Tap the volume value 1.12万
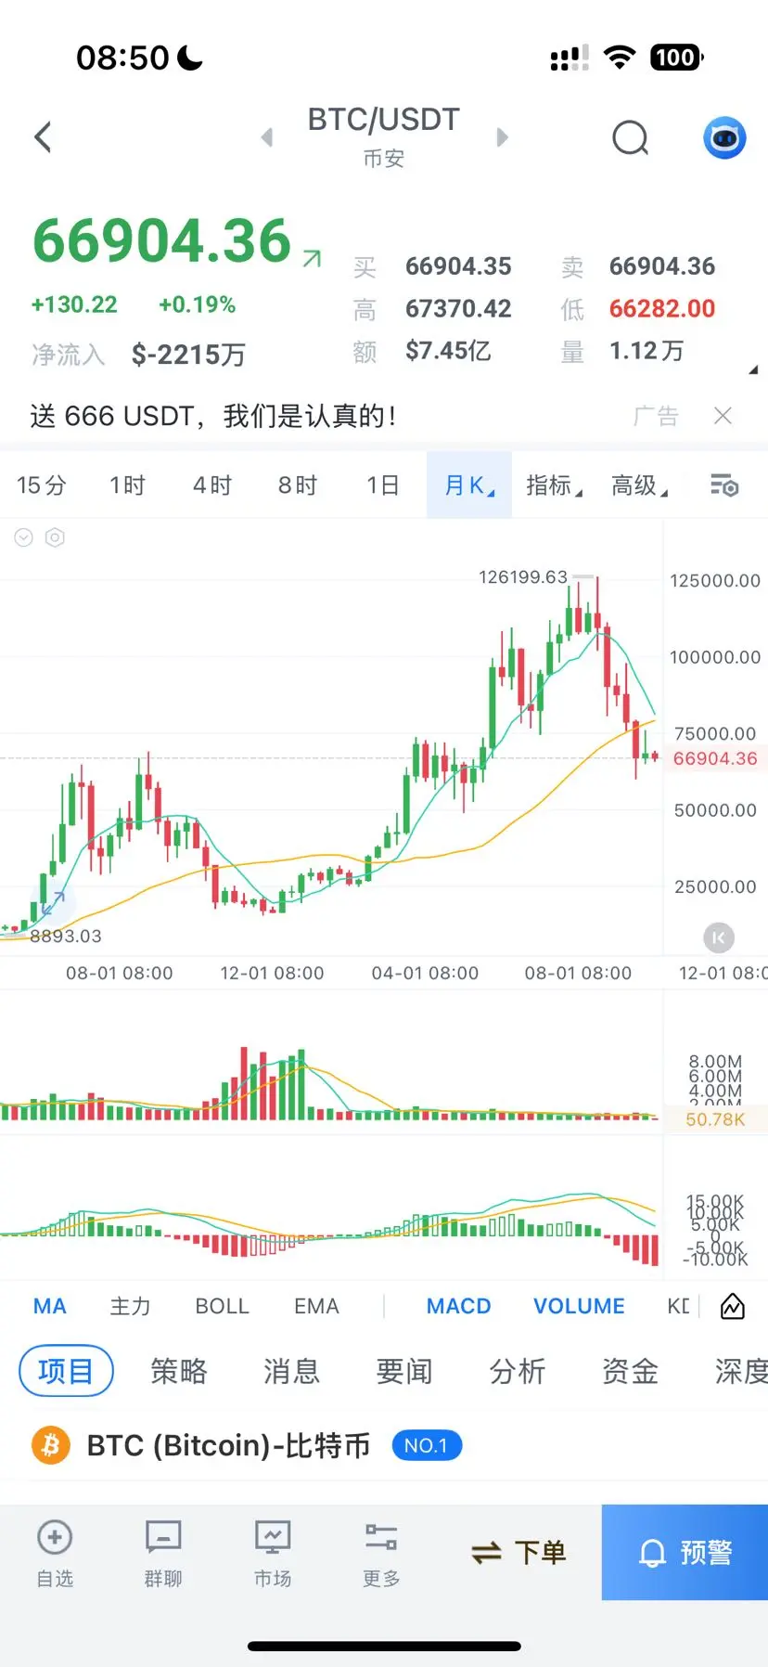 click(x=646, y=351)
